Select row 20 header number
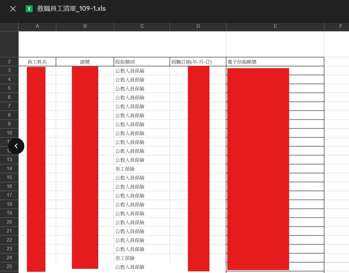The width and height of the screenshot is (349, 273). [x=9, y=222]
